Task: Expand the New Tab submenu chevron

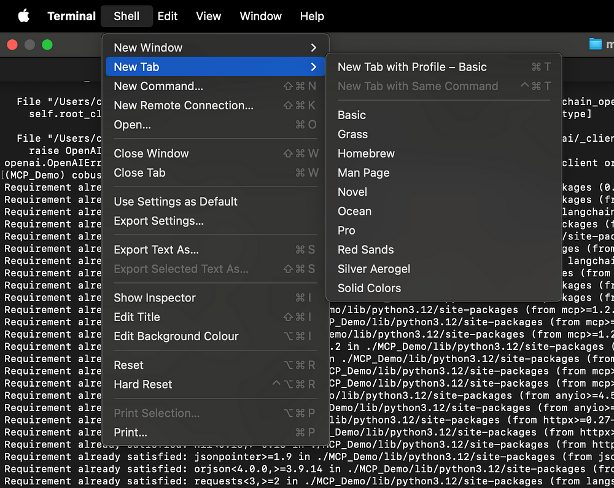Action: [x=313, y=67]
